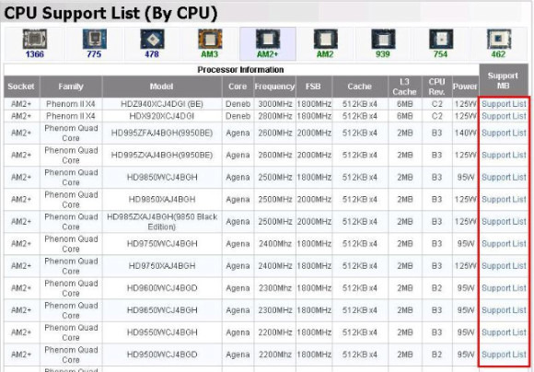Viewport: 534px width, 372px height.
Task: Open Support List for HD995ZXAJ4BGH(9950BE)
Action: (504, 155)
